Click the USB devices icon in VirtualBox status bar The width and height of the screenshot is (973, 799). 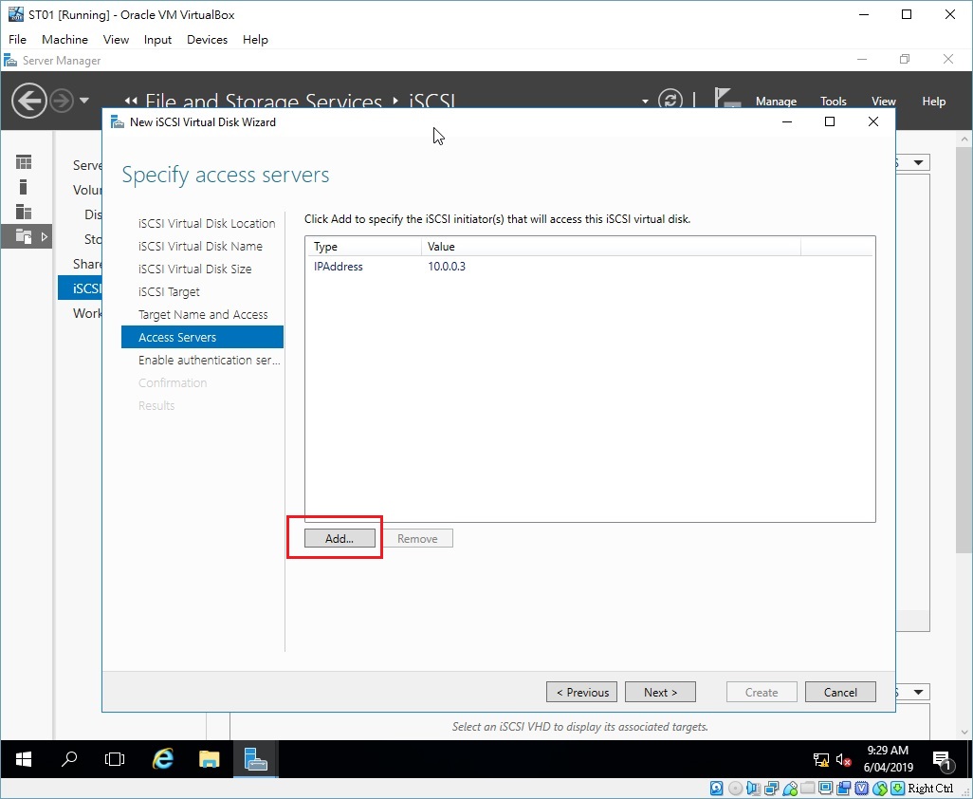point(790,789)
